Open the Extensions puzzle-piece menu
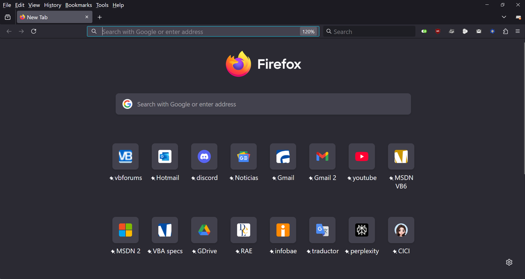 (506, 32)
